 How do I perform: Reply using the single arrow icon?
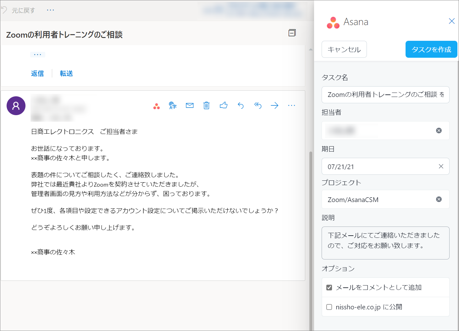click(241, 105)
